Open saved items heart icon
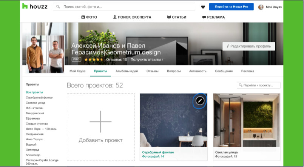The image size is (304, 167). pos(203,7)
